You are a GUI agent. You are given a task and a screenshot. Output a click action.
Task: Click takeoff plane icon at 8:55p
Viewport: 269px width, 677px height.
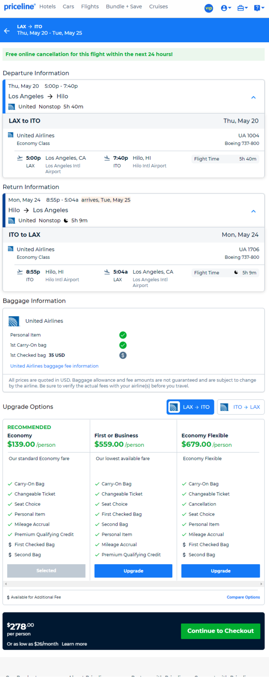coord(20,272)
